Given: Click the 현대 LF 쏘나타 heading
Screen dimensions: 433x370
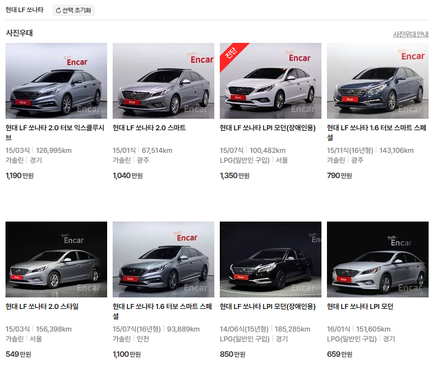Looking at the screenshot, I should [25, 10].
